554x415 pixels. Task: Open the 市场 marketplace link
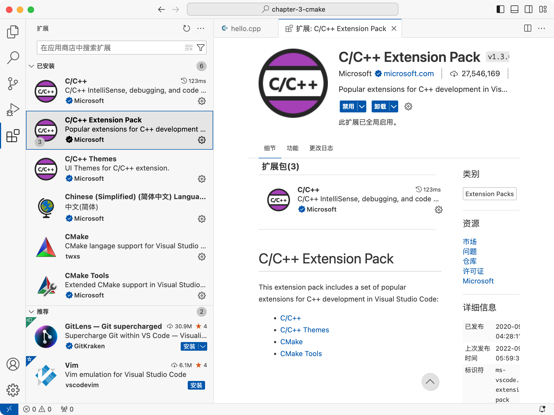click(x=470, y=242)
